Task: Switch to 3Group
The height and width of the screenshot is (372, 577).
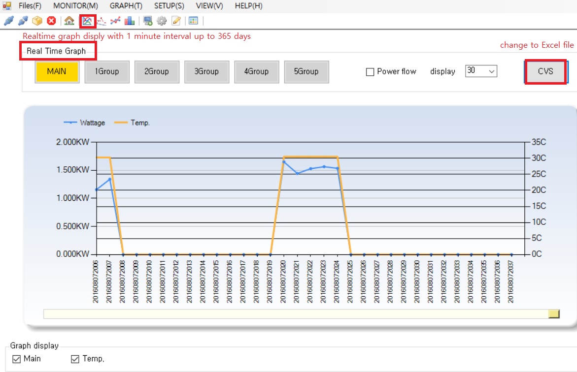Action: 207,72
